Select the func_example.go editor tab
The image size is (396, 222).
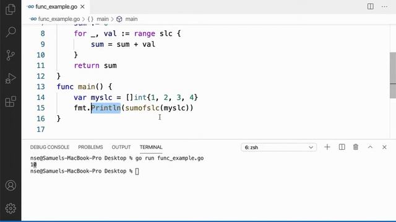click(56, 7)
